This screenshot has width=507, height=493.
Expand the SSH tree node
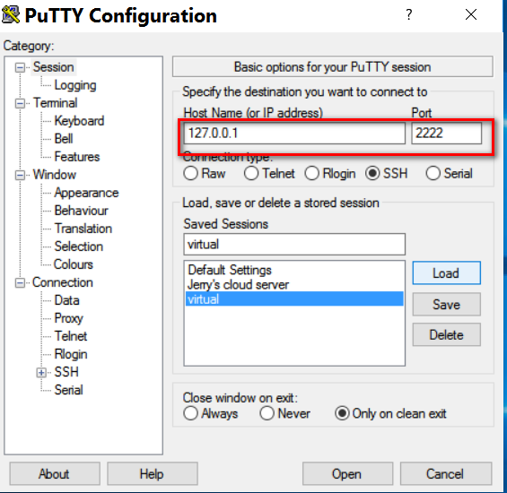coord(41,373)
